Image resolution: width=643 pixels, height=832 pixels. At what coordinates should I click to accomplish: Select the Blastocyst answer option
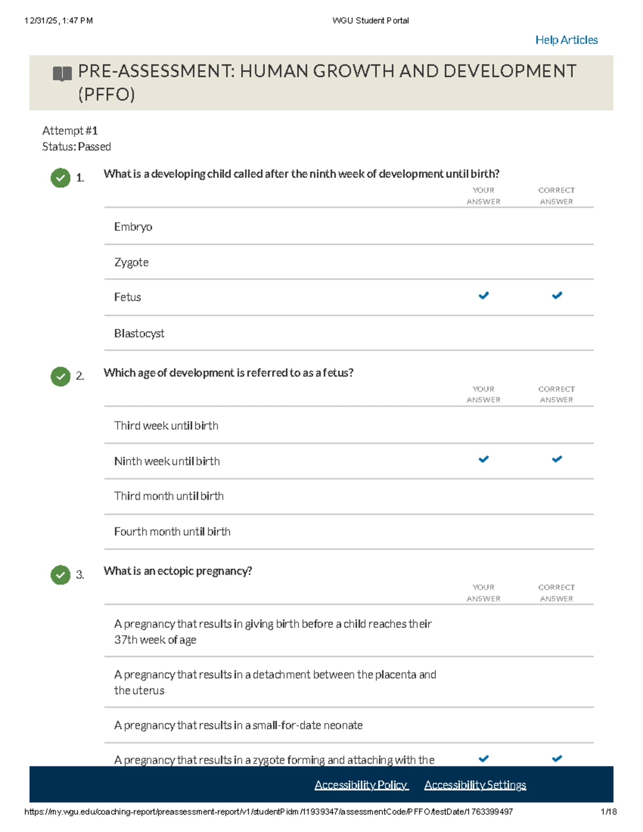point(139,333)
